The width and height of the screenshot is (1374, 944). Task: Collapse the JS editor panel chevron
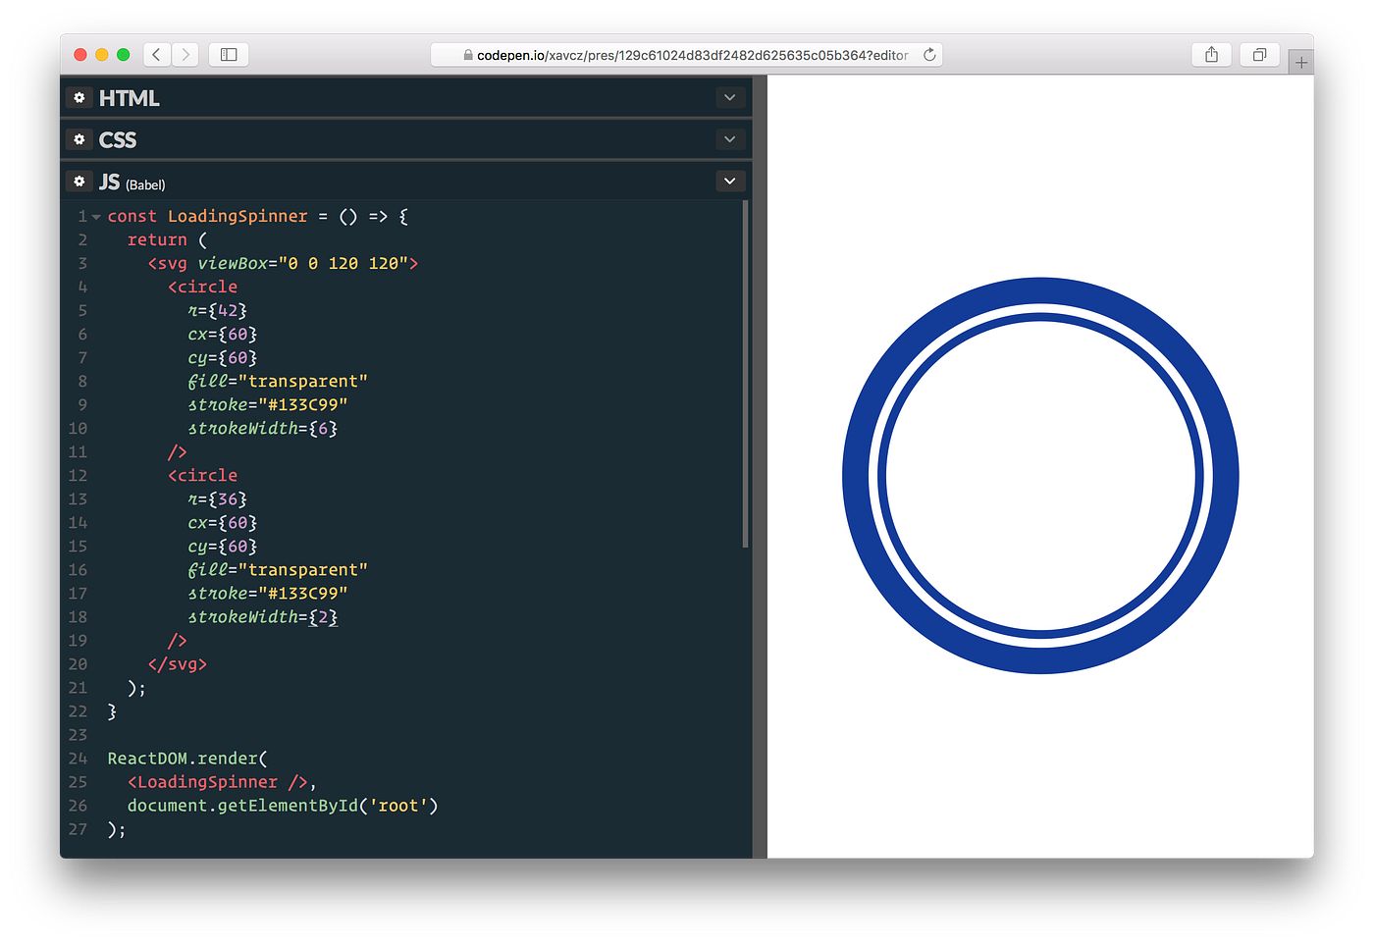pos(729,181)
